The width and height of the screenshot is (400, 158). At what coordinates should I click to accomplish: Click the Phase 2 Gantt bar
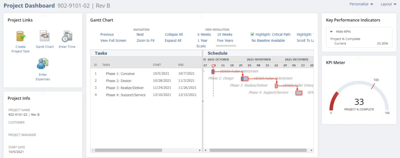click(x=245, y=79)
